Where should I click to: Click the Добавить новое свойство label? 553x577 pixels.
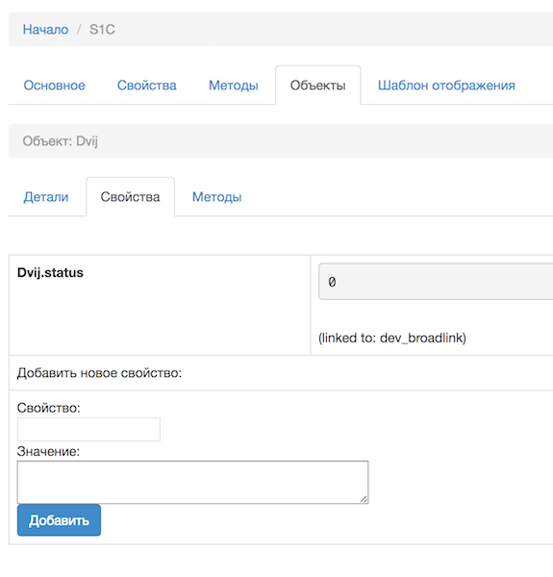(x=99, y=373)
